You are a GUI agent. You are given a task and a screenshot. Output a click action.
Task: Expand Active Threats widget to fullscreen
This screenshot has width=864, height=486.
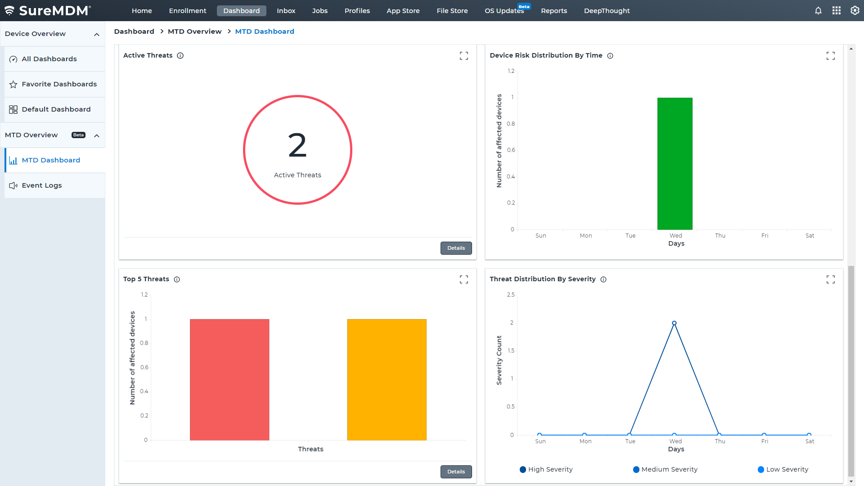coord(464,56)
